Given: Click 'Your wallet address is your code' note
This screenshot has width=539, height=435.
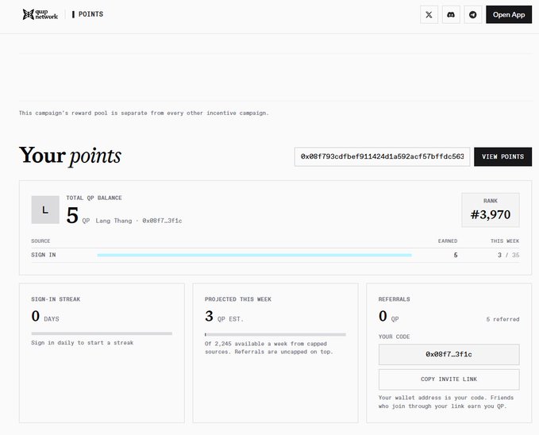Looking at the screenshot, I should point(446,402).
